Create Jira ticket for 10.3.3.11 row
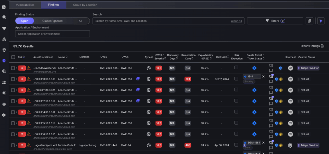This screenshot has height=154, width=329. point(254,90)
